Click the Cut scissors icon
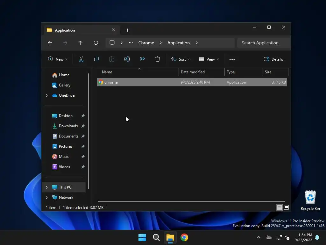The image size is (326, 245). click(81, 59)
